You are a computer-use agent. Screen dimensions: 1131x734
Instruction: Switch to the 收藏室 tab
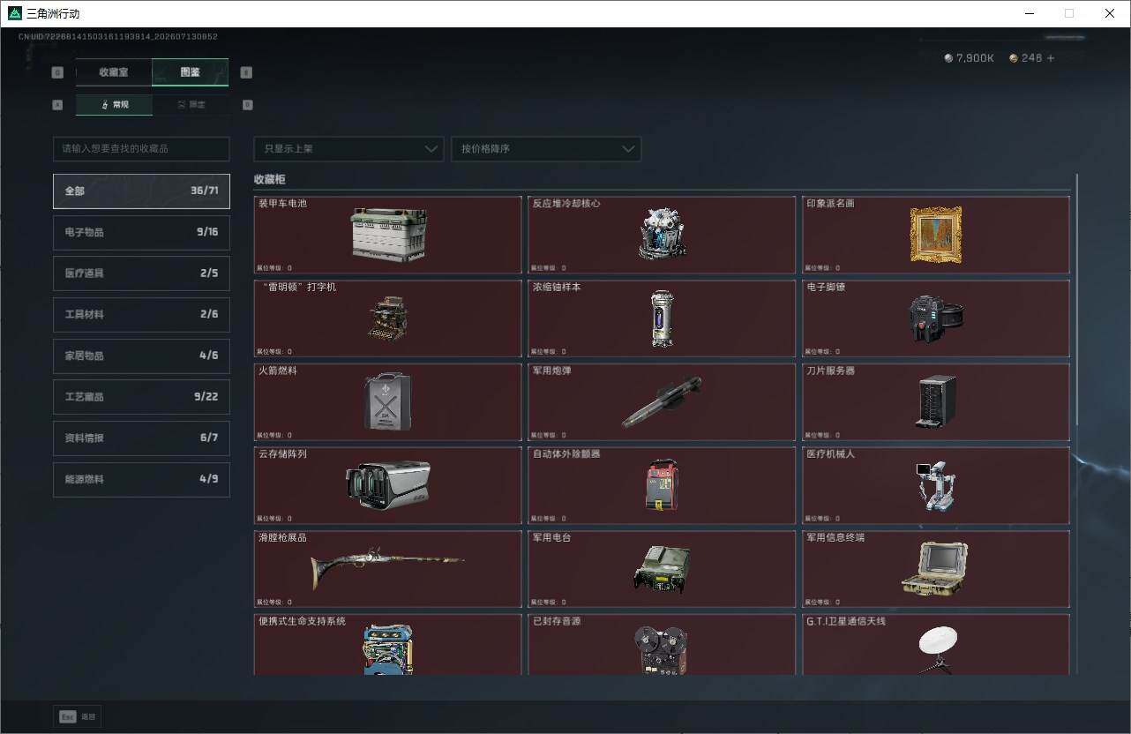[x=114, y=72]
